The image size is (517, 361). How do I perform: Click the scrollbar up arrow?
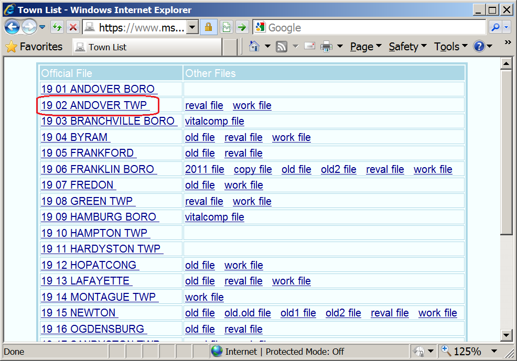[506, 63]
